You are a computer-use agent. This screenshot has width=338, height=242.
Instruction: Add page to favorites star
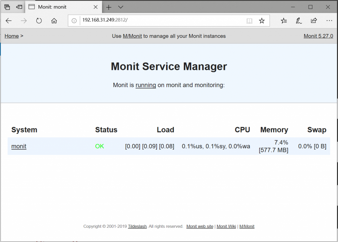[262, 21]
